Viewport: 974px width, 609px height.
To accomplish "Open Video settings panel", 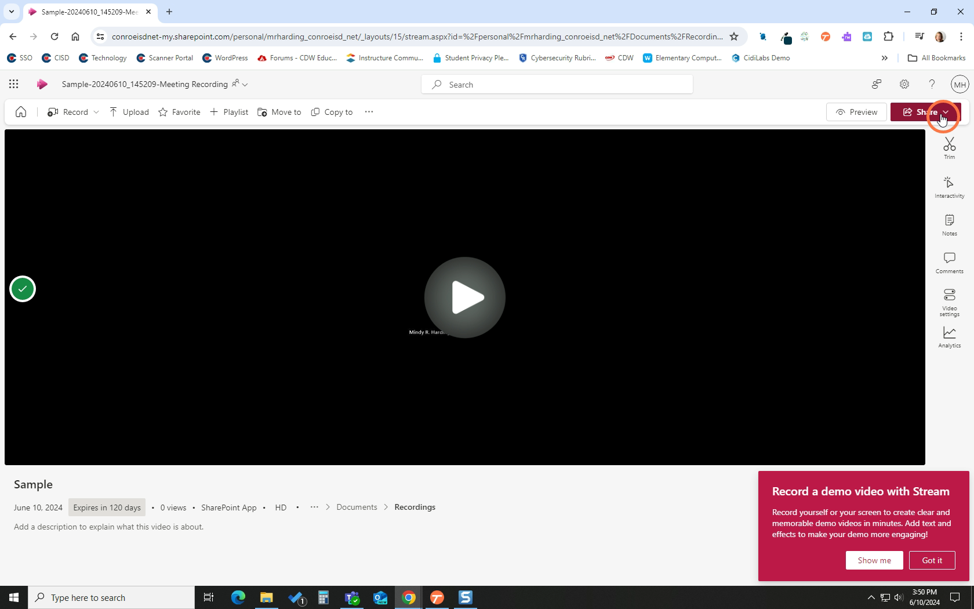I will tap(949, 302).
